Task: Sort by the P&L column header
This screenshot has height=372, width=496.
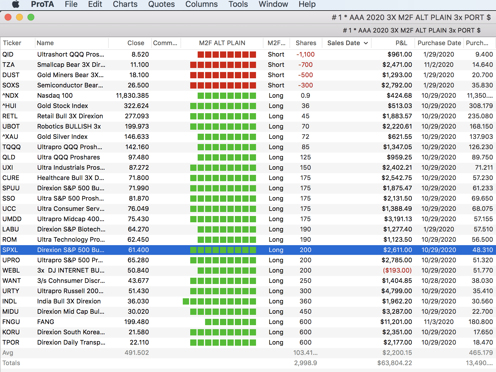Action: (401, 43)
